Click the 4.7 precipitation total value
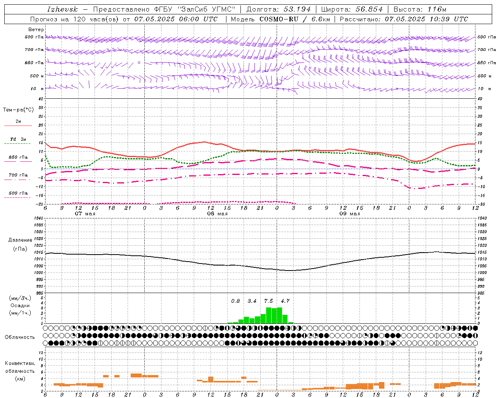The height and width of the screenshot is (398, 498). click(x=285, y=301)
